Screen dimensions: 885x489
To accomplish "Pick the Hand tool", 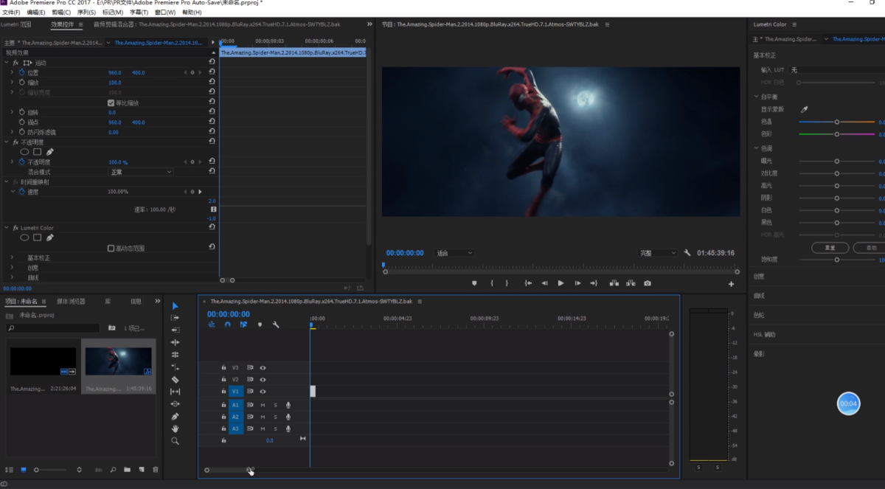I will click(175, 429).
